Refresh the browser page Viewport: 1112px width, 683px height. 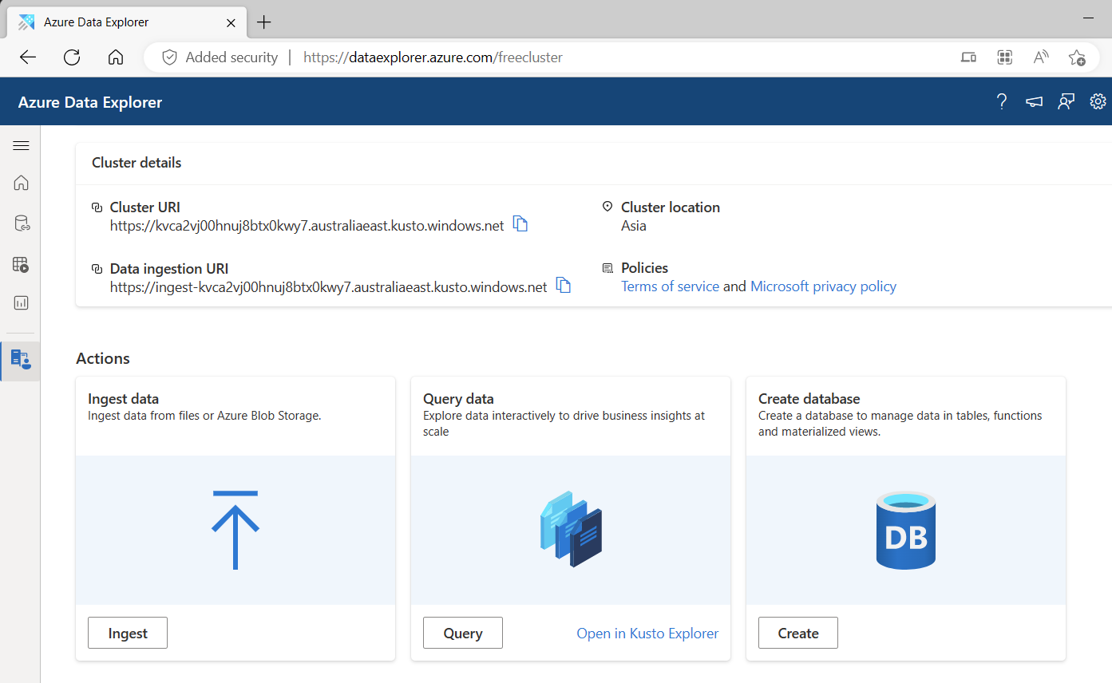(x=72, y=57)
